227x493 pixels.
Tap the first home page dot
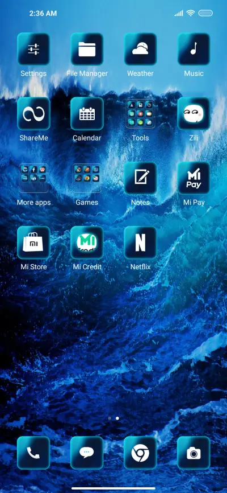point(110,418)
